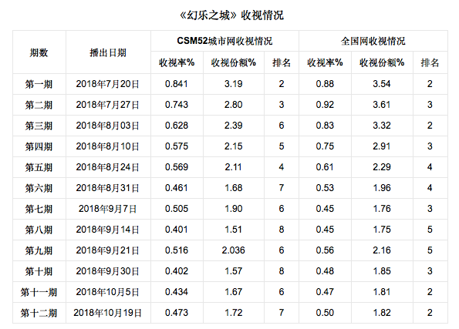Select the 第七期 row label
Image resolution: width=459 pixels, height=329 pixels.
[39, 209]
